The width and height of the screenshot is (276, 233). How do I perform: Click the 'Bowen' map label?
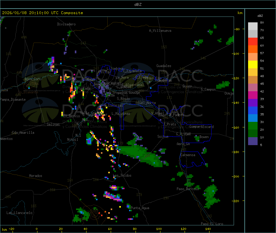204,137
